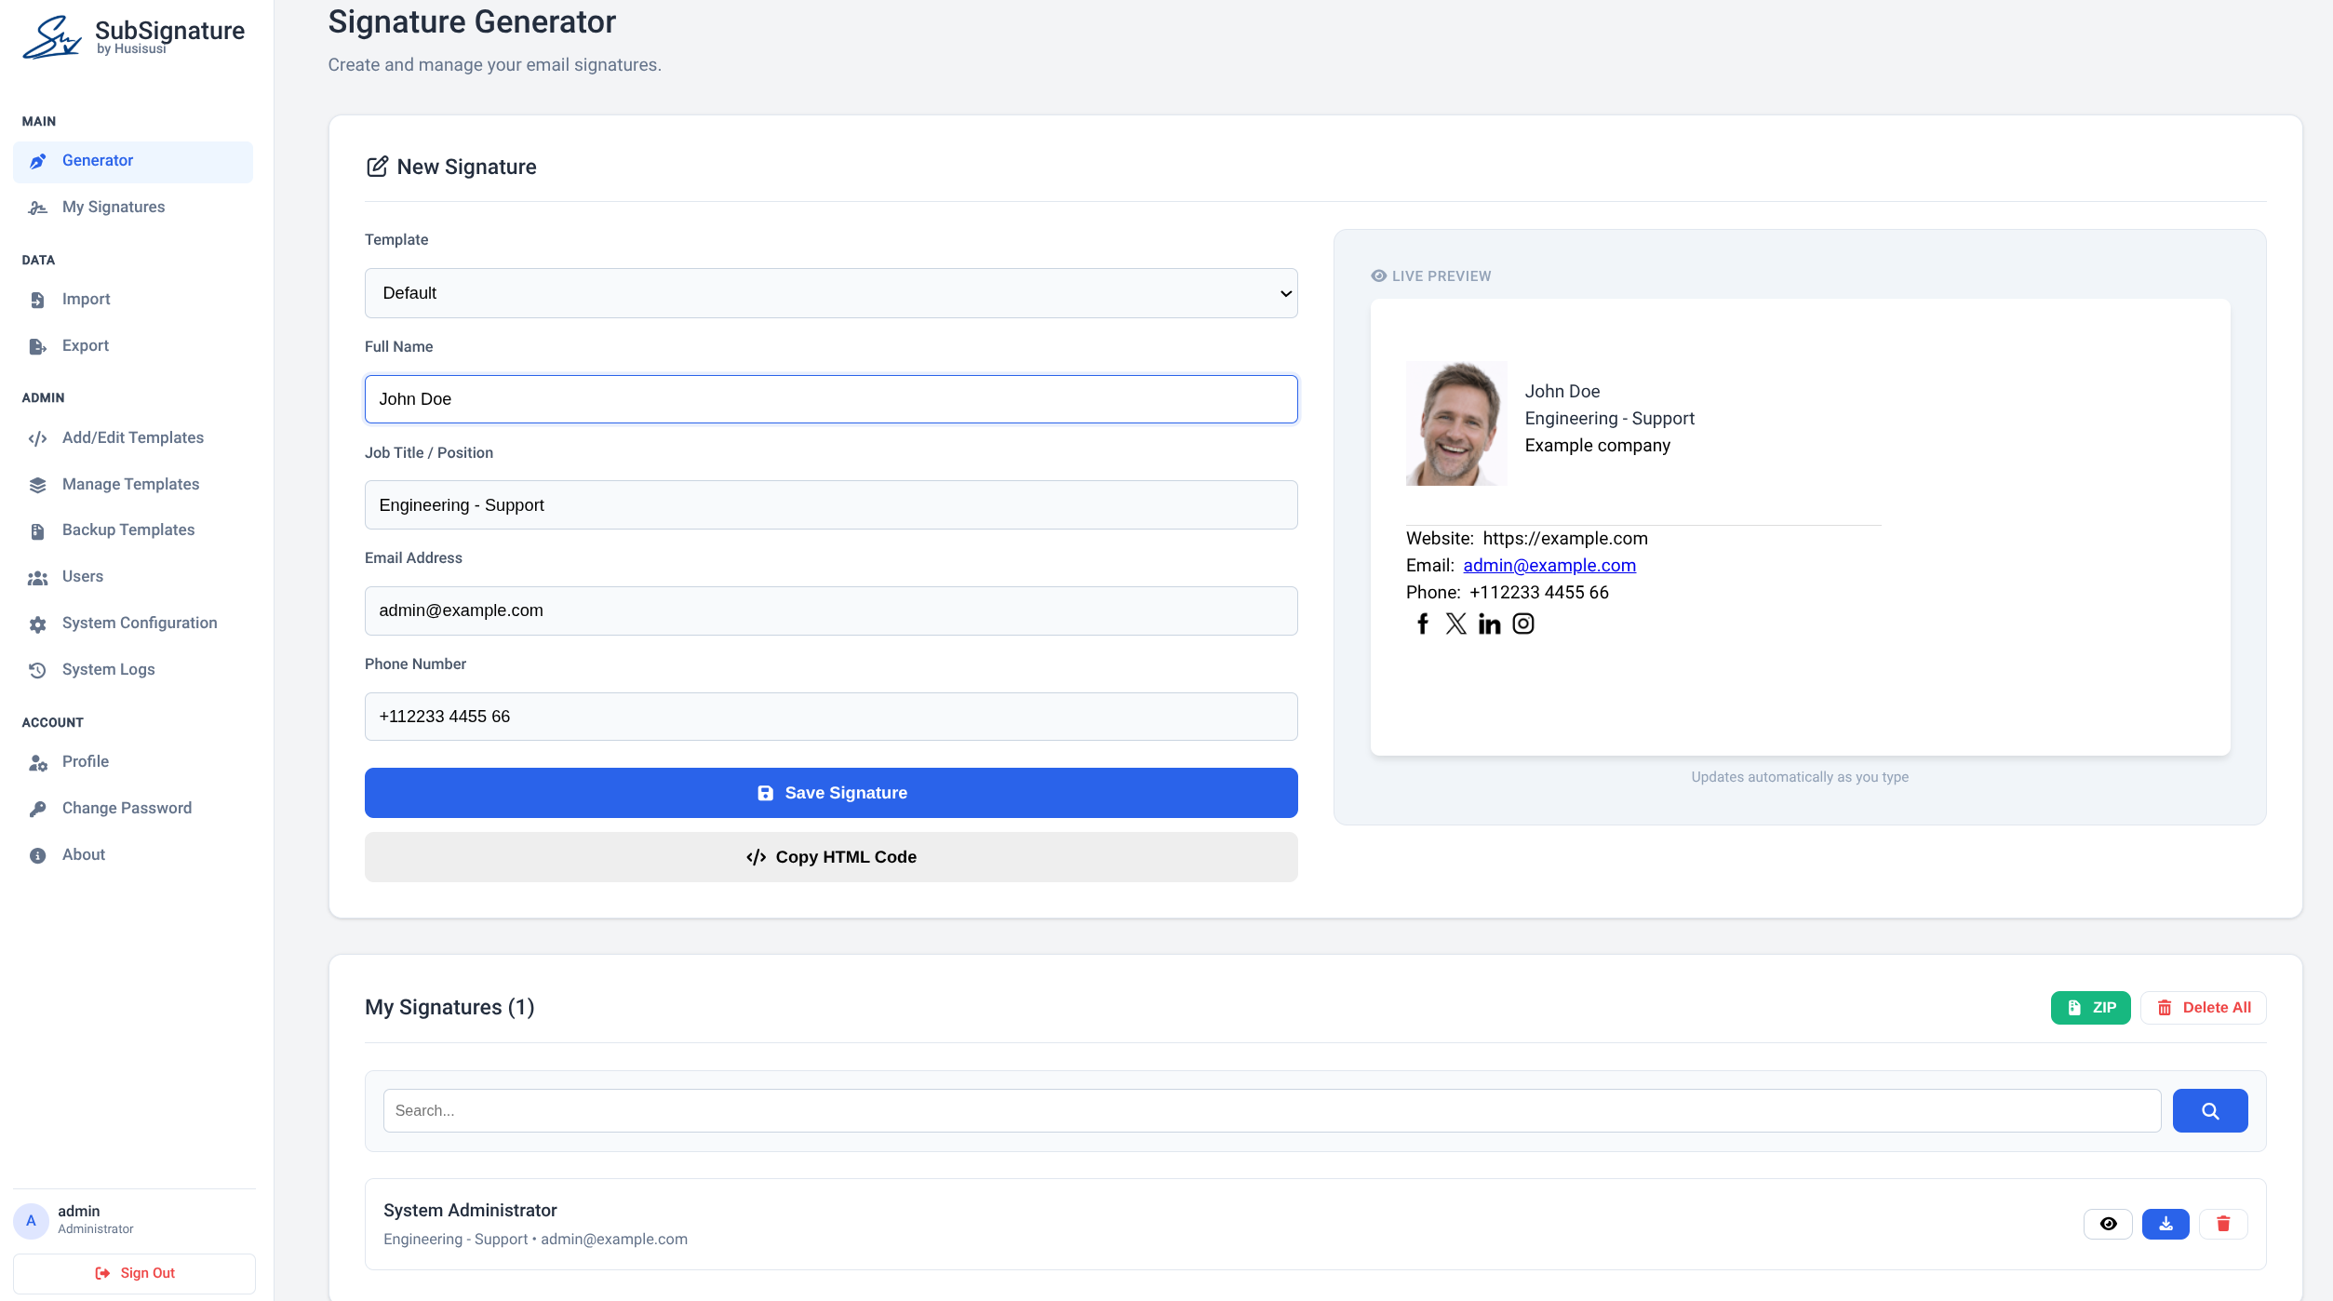Select Generator in the sidebar
The image size is (2333, 1301).
(x=97, y=160)
